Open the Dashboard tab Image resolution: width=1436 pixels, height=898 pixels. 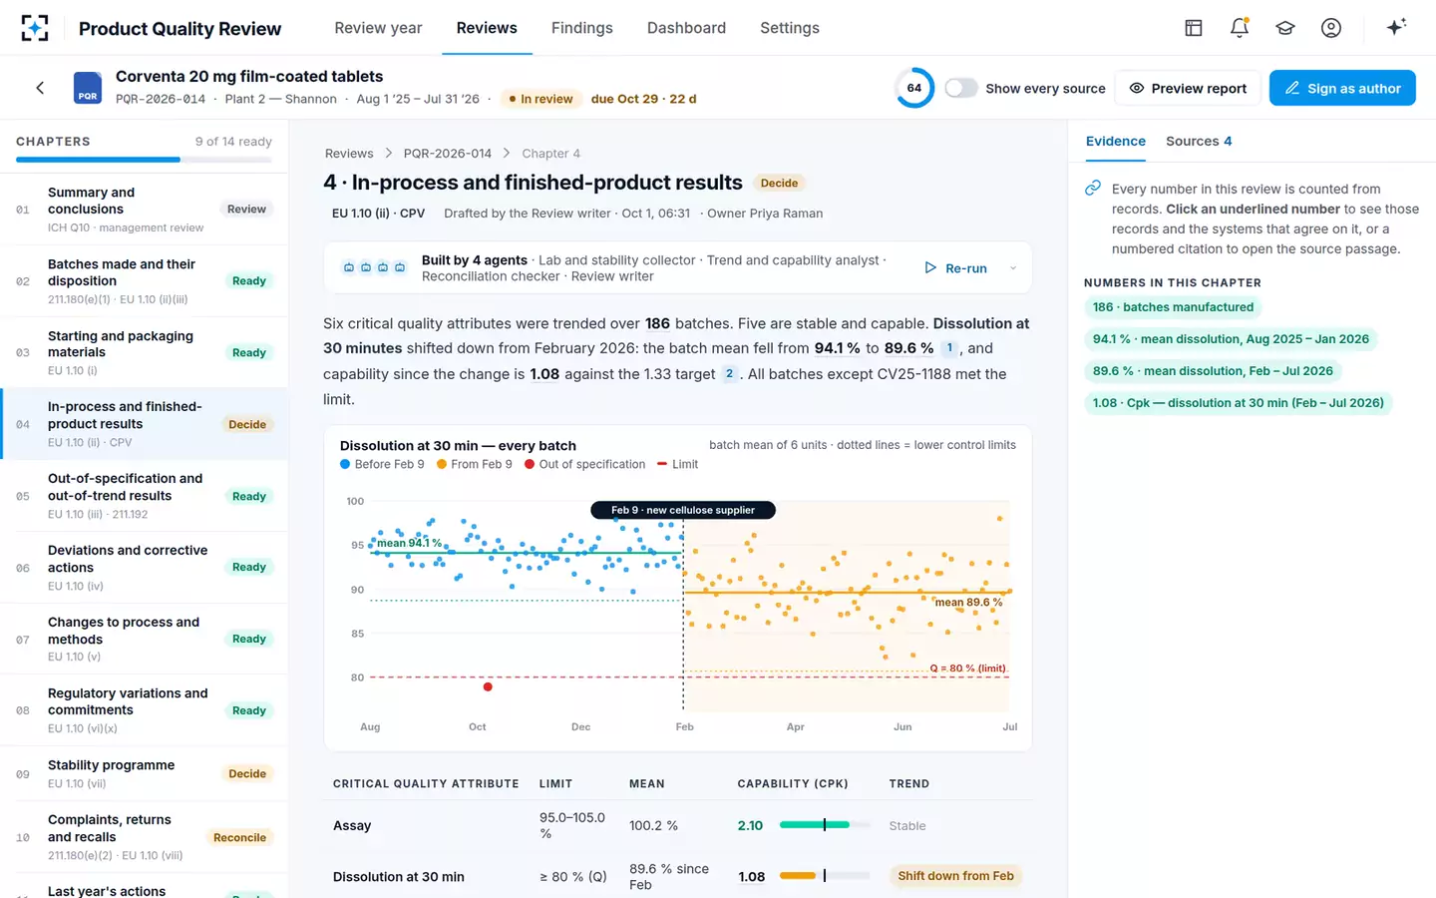686,28
